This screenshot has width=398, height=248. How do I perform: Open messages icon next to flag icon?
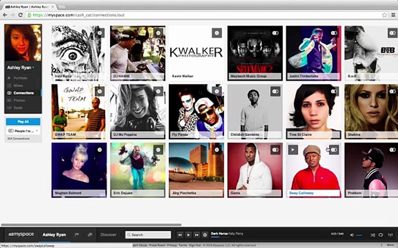(x=90, y=235)
